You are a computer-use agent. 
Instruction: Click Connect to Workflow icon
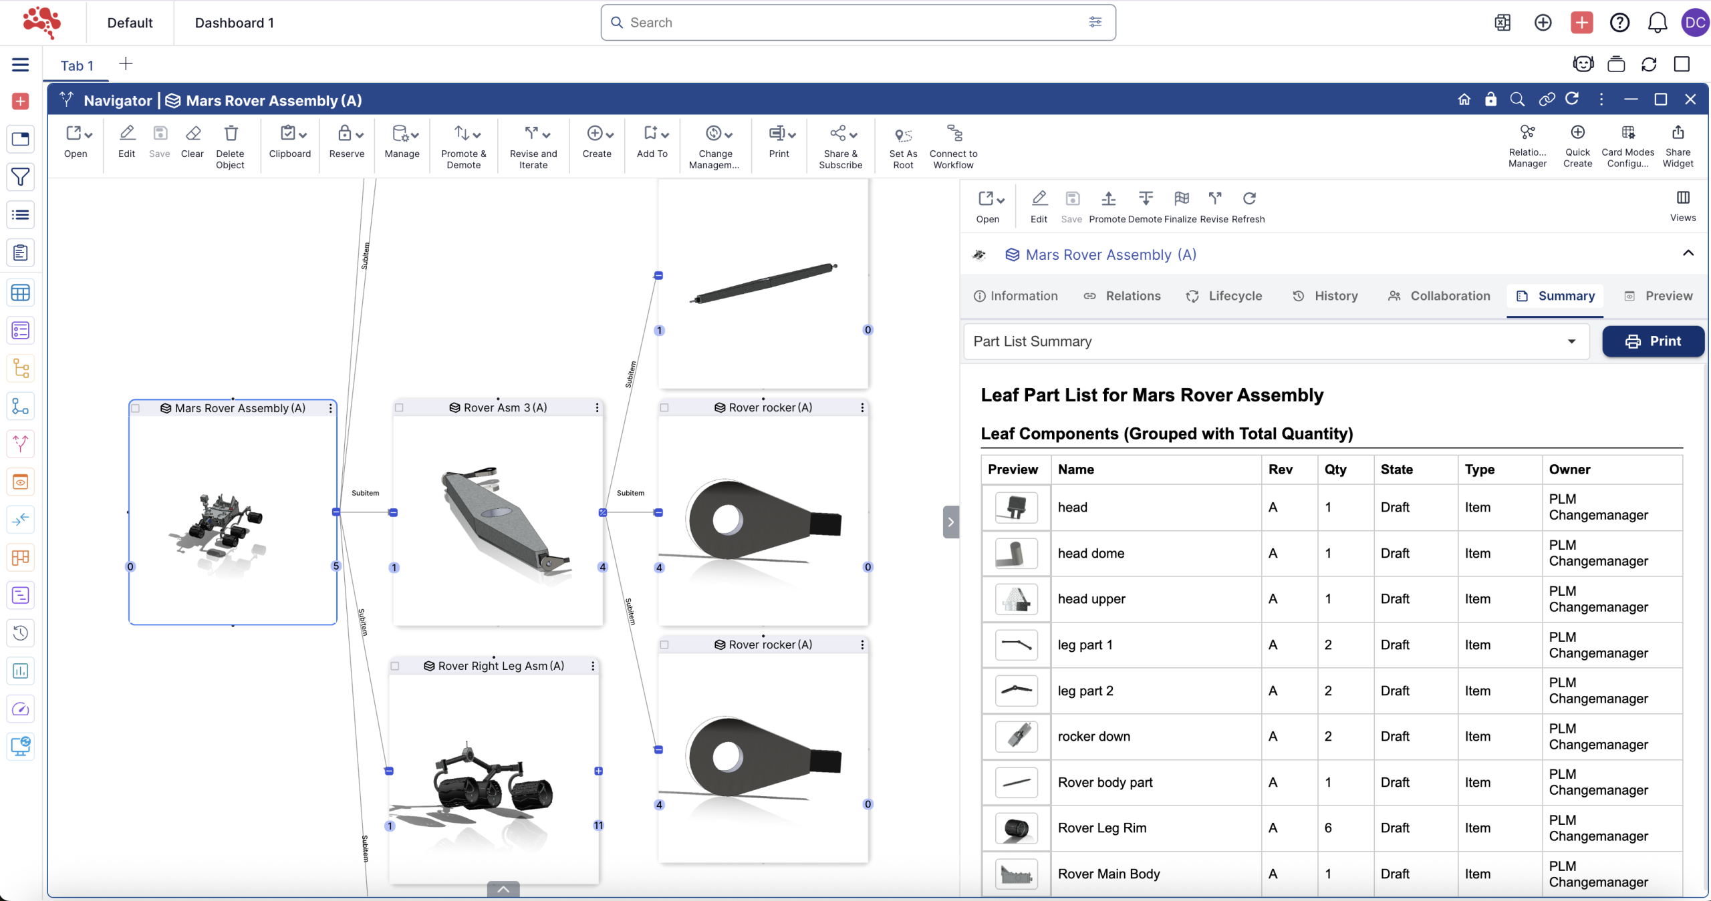(953, 133)
